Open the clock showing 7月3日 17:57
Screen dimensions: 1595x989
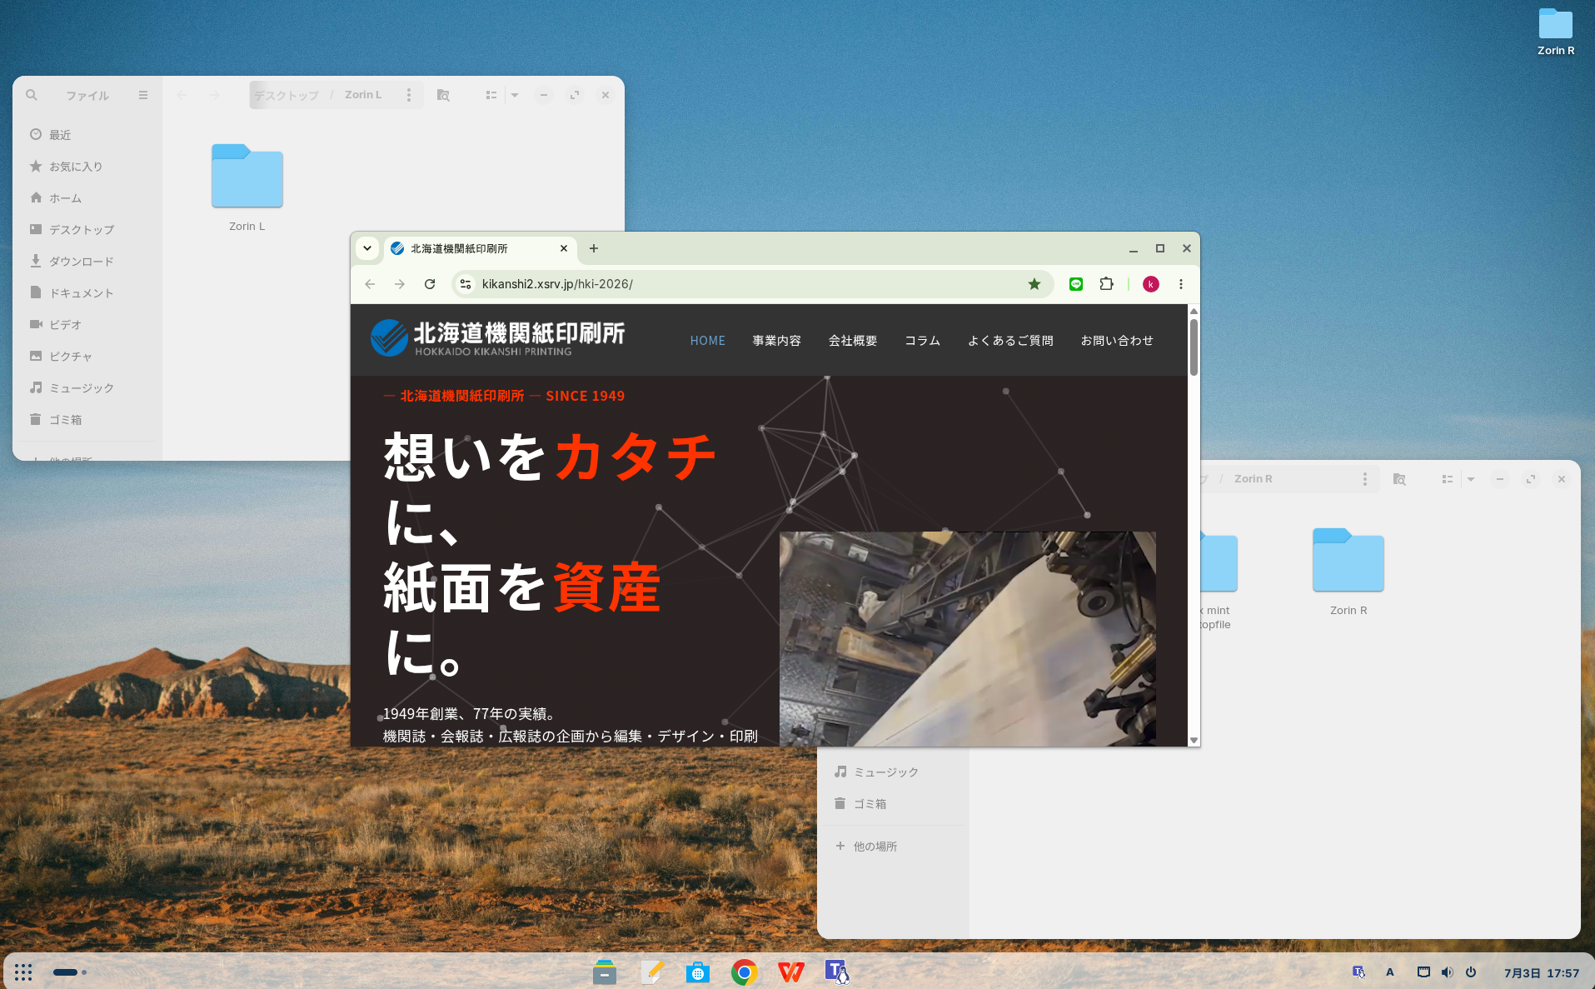(1542, 972)
